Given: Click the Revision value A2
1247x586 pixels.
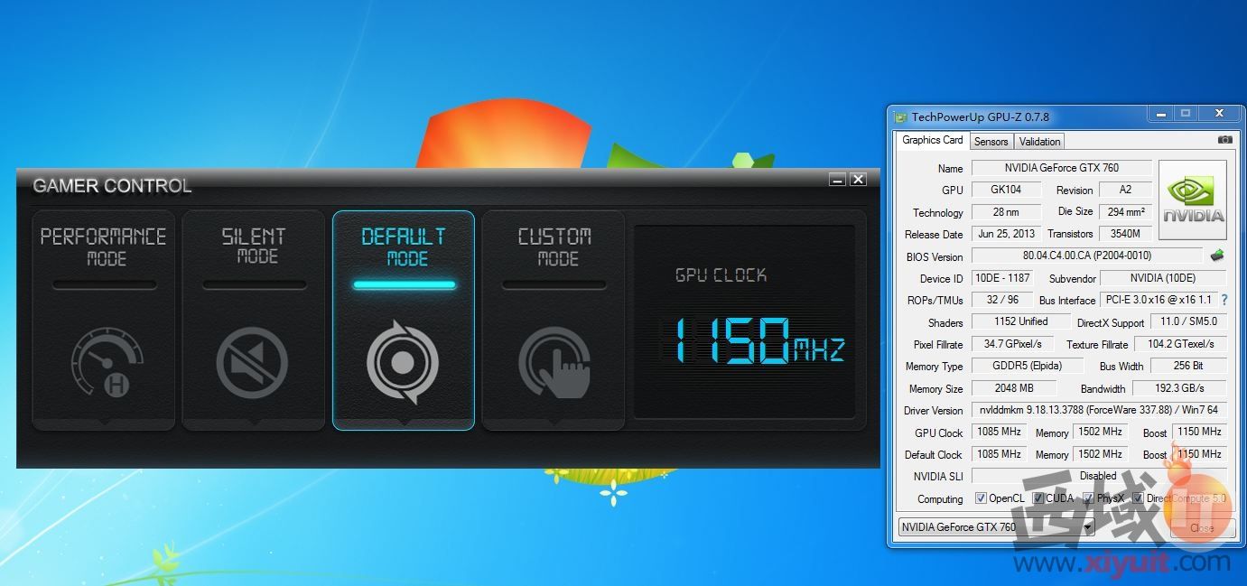Looking at the screenshot, I should (1125, 190).
